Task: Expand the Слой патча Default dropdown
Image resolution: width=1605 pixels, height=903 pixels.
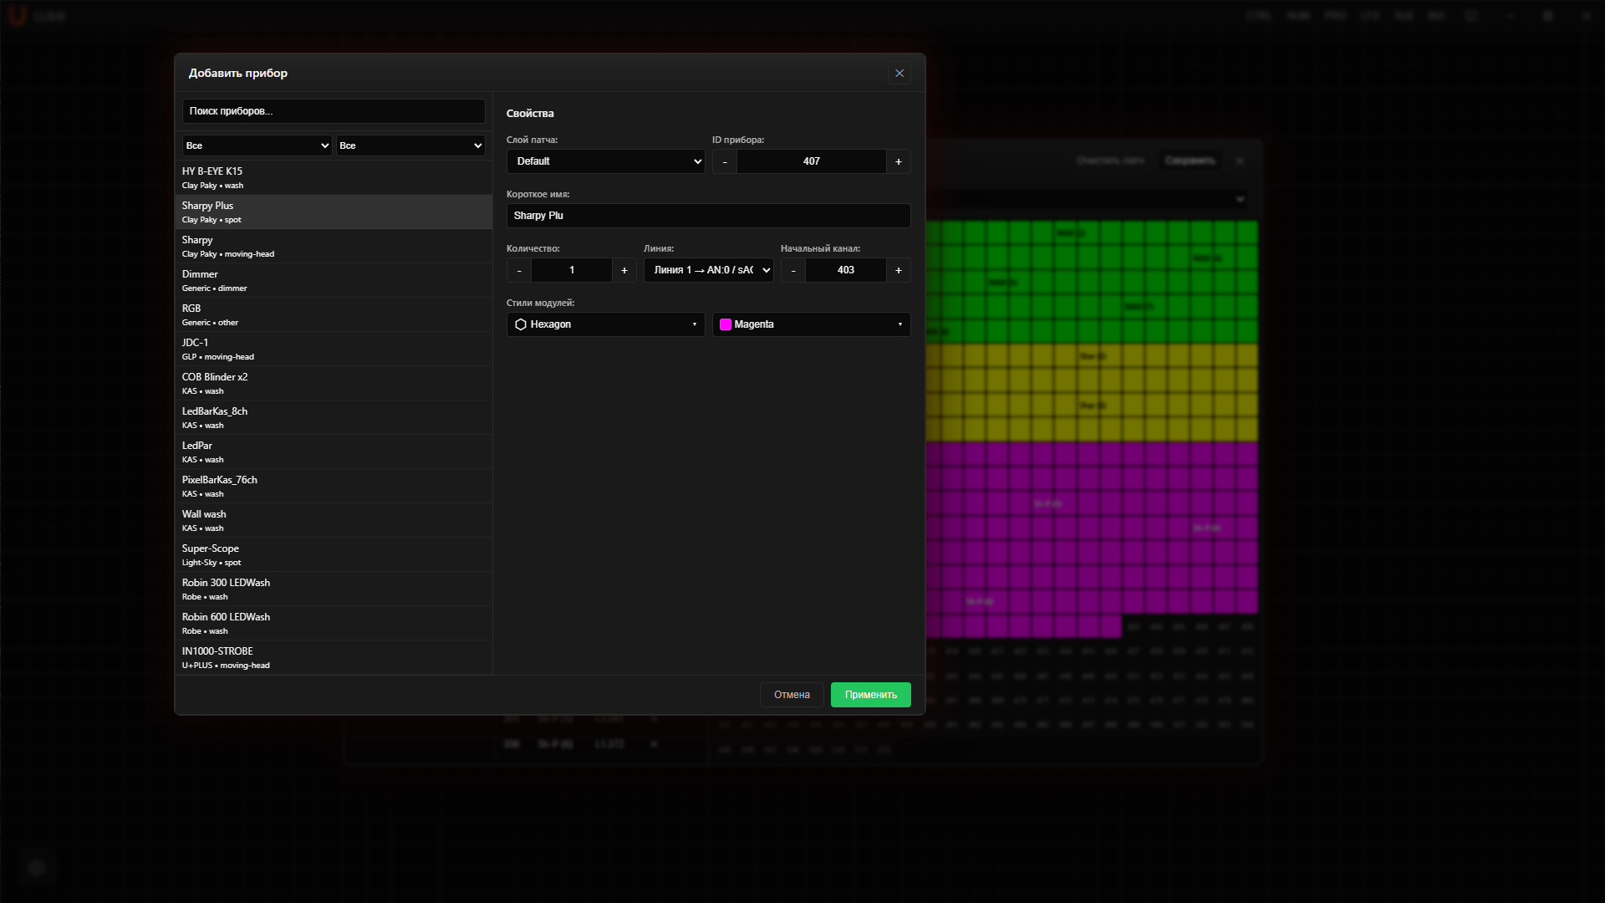Action: click(606, 161)
